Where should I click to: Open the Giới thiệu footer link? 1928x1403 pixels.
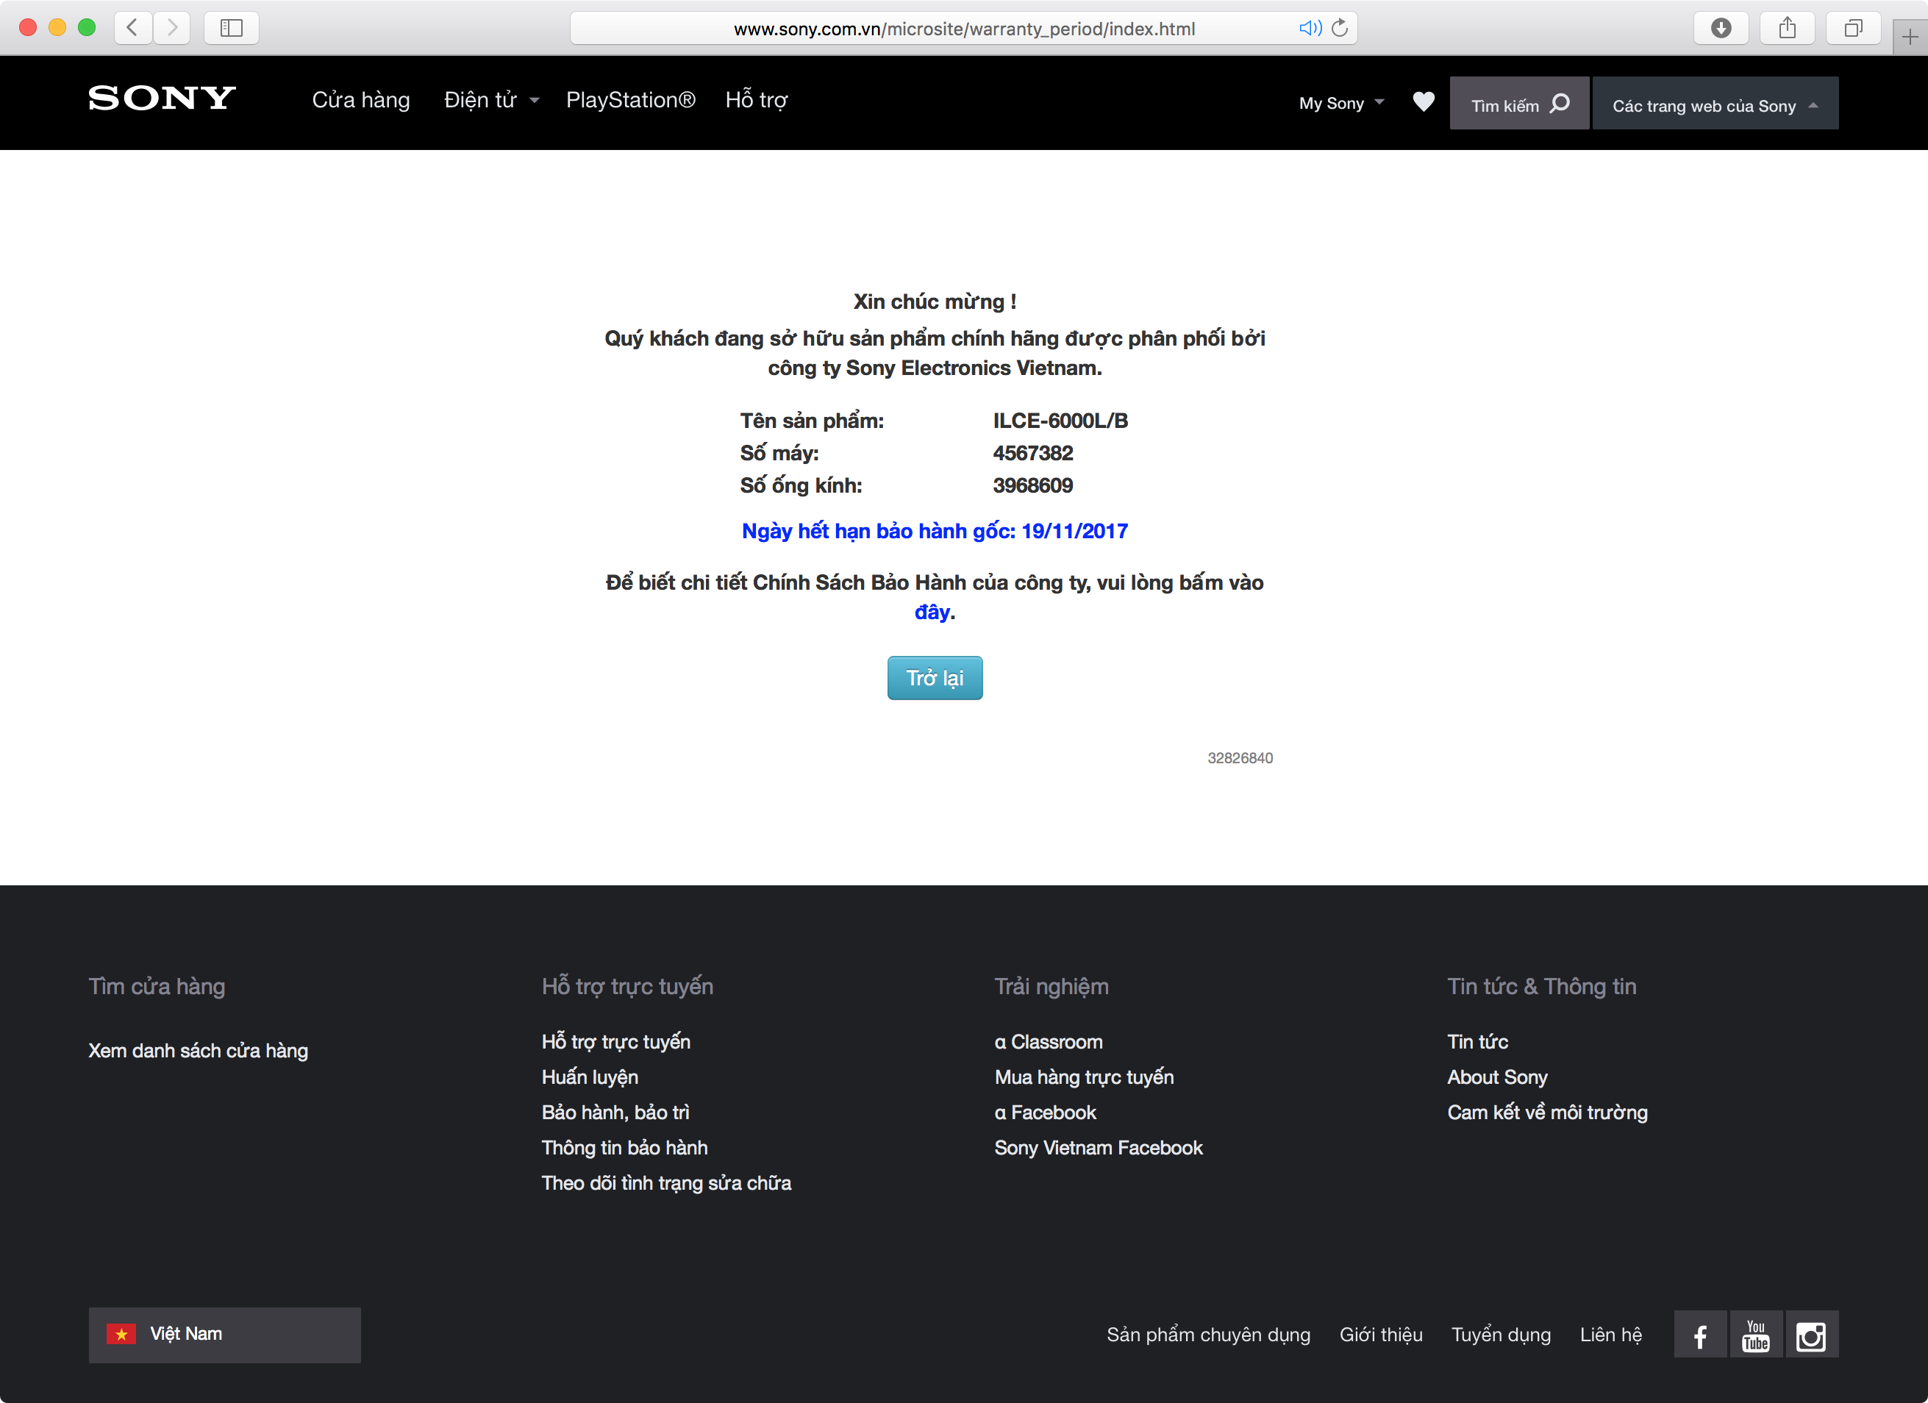1380,1335
